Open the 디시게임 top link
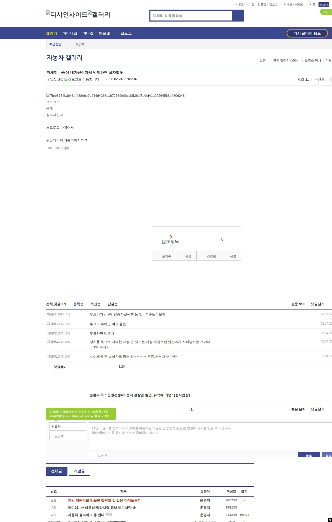The image size is (332, 522). point(286,5)
